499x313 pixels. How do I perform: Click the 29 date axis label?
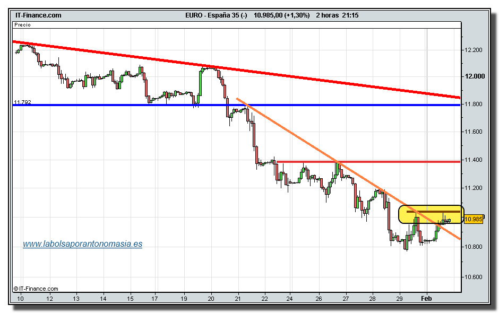pyautogui.click(x=400, y=299)
